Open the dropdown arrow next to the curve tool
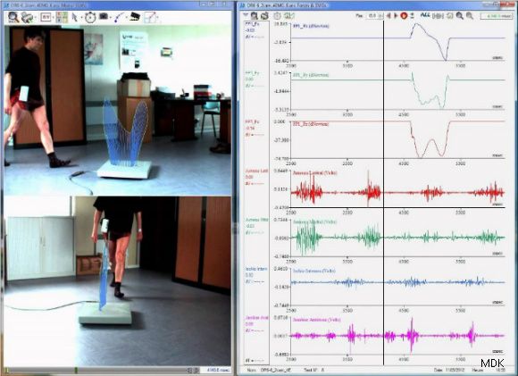 (x=127, y=17)
